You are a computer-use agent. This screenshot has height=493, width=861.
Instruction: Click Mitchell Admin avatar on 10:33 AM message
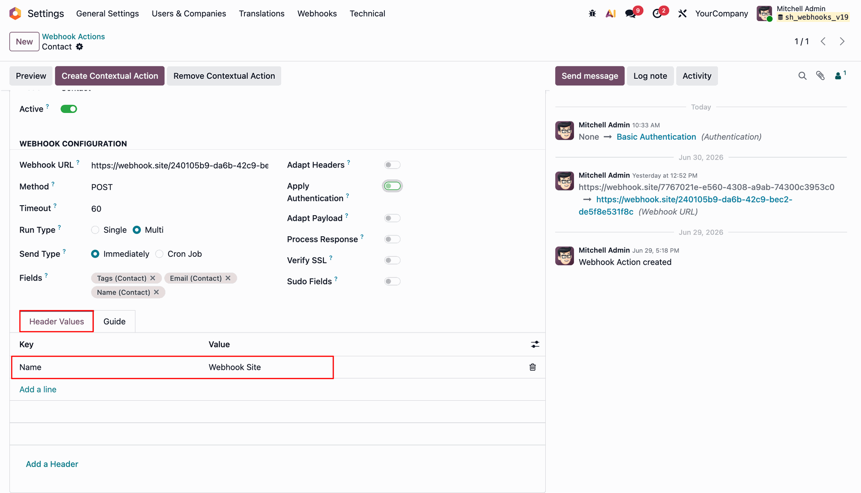[x=565, y=130]
